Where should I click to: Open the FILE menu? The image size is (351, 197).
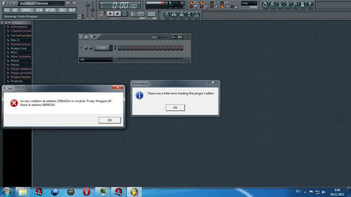click(x=7, y=10)
